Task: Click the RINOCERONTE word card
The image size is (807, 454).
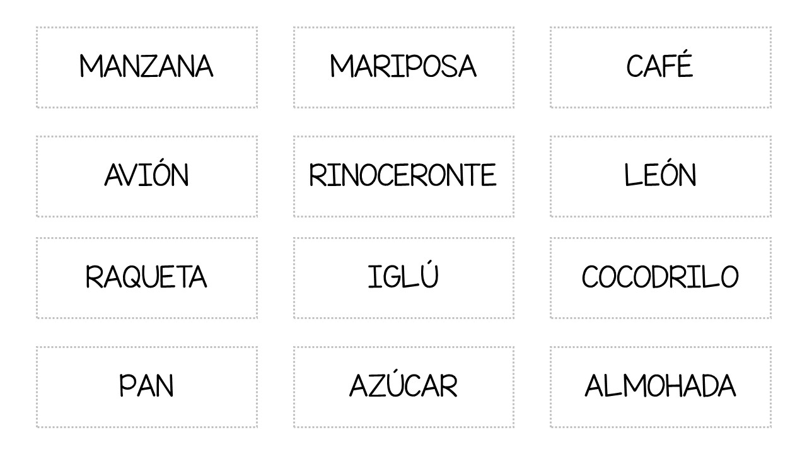Action: coord(403,177)
